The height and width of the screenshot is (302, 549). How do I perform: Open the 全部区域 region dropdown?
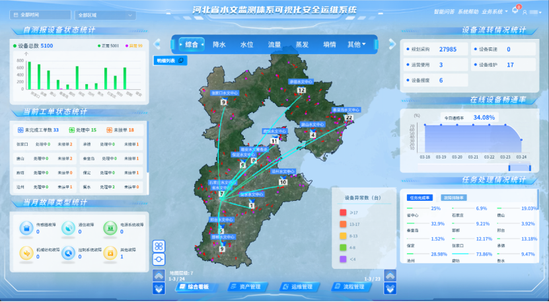pos(99,14)
